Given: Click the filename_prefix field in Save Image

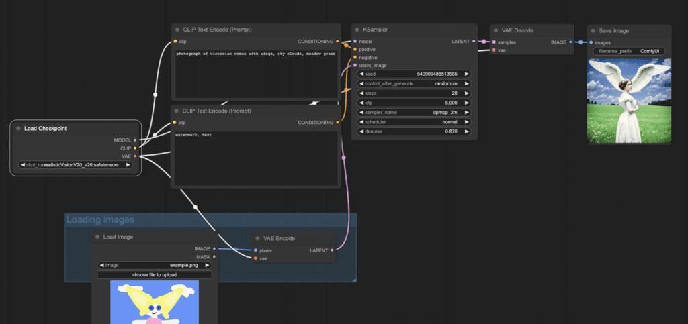Looking at the screenshot, I should pos(629,51).
